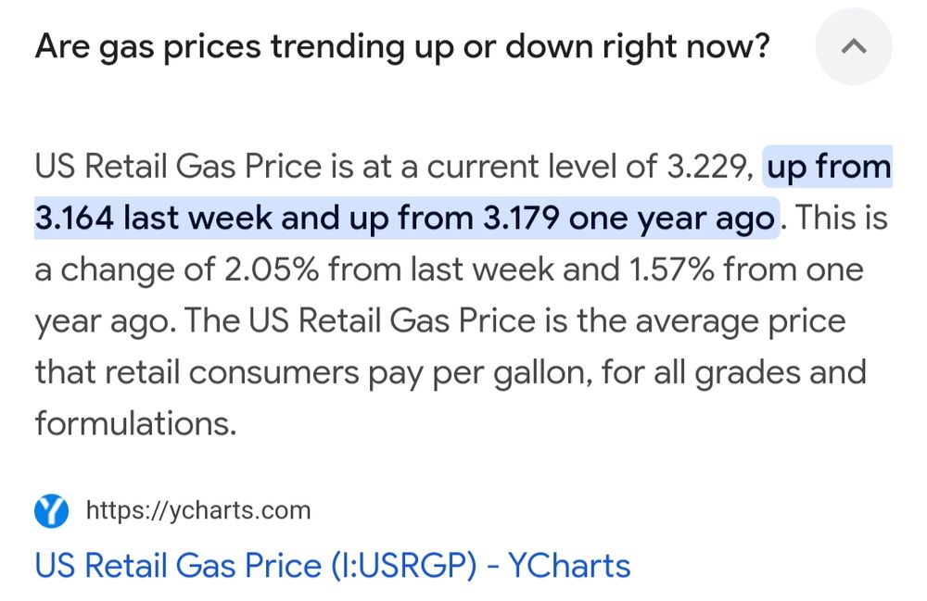The width and height of the screenshot is (927, 601).
Task: Click the highlighted '3.179' price value
Action: 522,219
